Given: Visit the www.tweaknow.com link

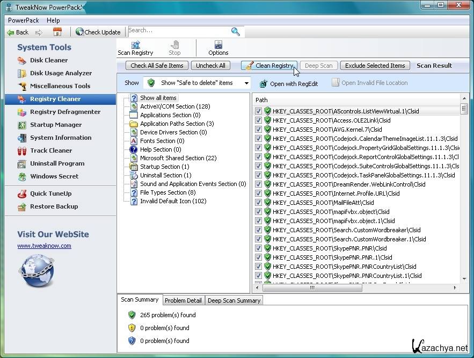Looking at the screenshot, I should [44, 246].
